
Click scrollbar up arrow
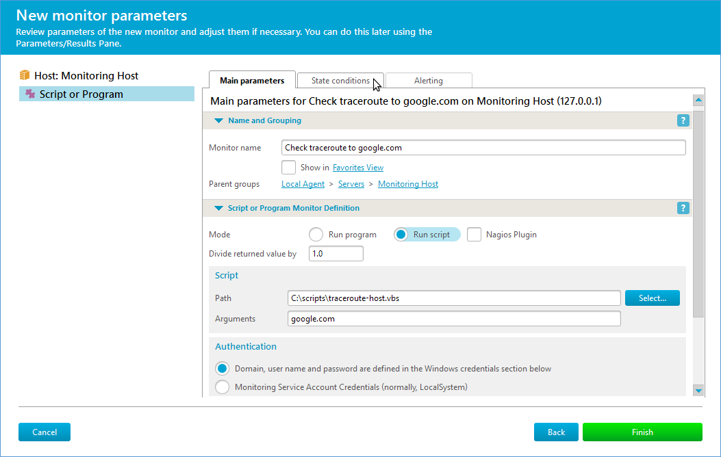[698, 100]
